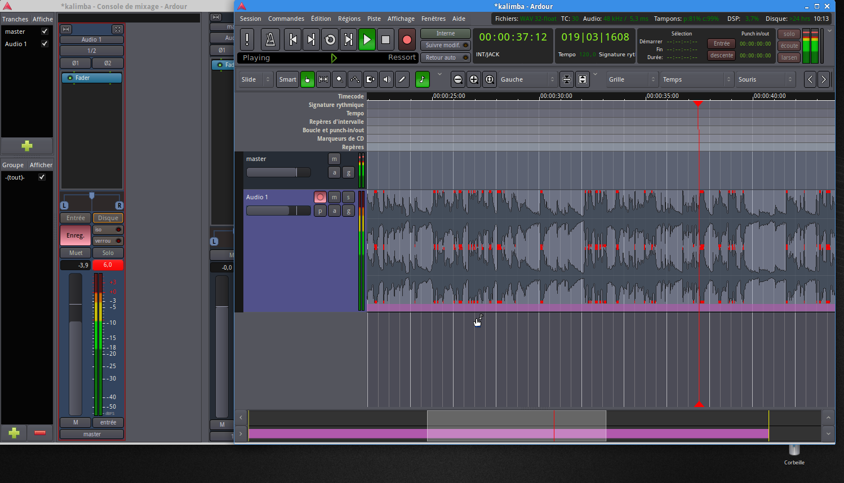
Task: Click the zoom out magnifier icon
Action: (x=458, y=79)
